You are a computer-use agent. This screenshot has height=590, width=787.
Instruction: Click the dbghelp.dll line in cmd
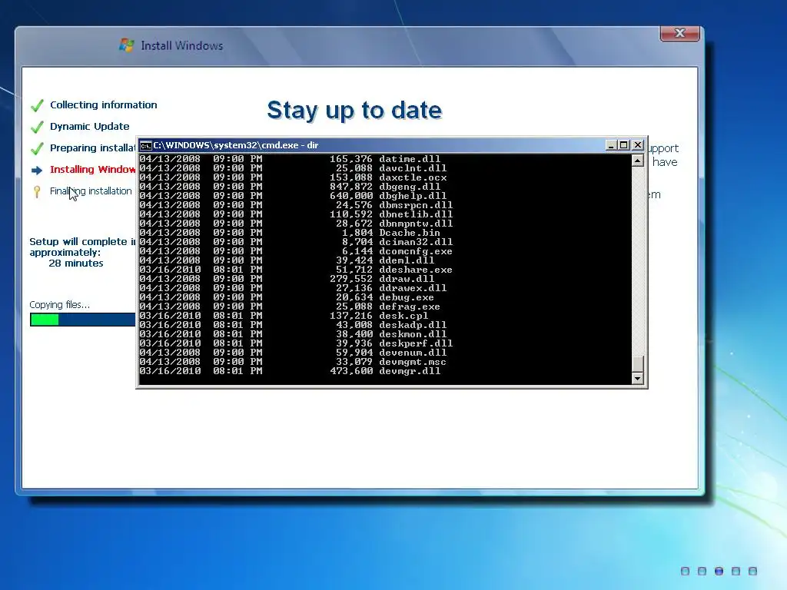293,196
